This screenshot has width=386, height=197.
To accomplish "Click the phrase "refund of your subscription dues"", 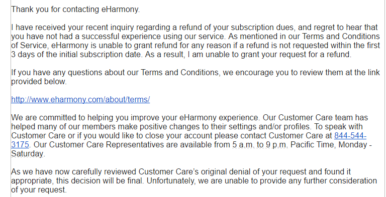I will (x=237, y=28).
